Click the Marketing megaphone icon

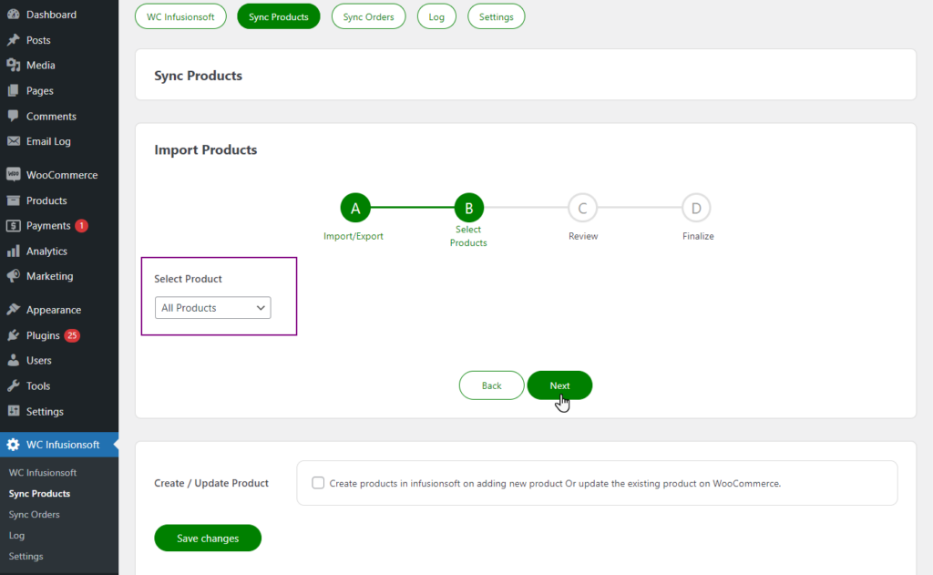point(13,276)
